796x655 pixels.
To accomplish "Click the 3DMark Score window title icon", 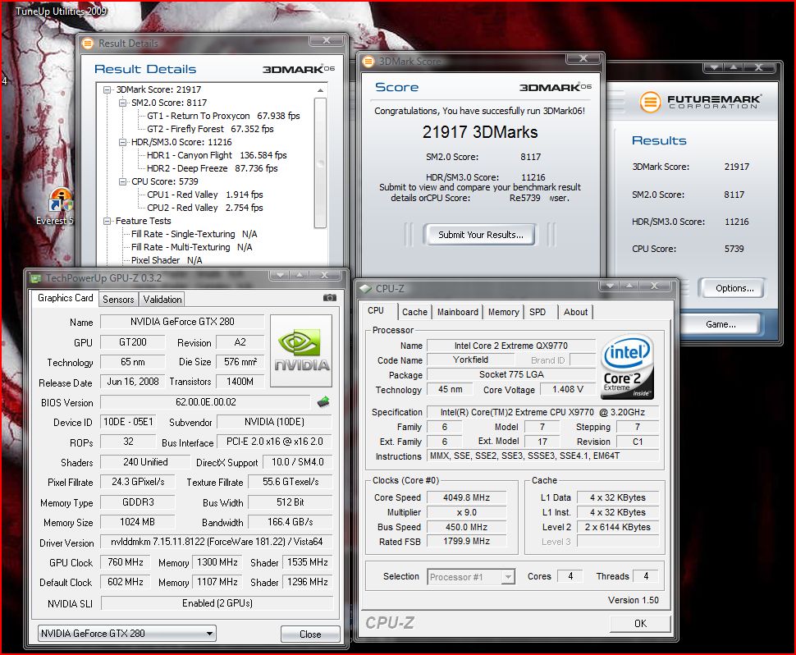I will (x=368, y=62).
